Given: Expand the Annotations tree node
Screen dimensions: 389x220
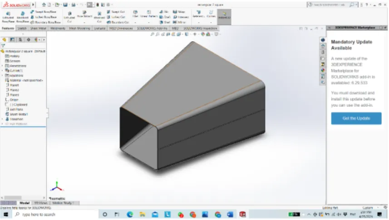Looking at the screenshot, I should pos(2,66).
